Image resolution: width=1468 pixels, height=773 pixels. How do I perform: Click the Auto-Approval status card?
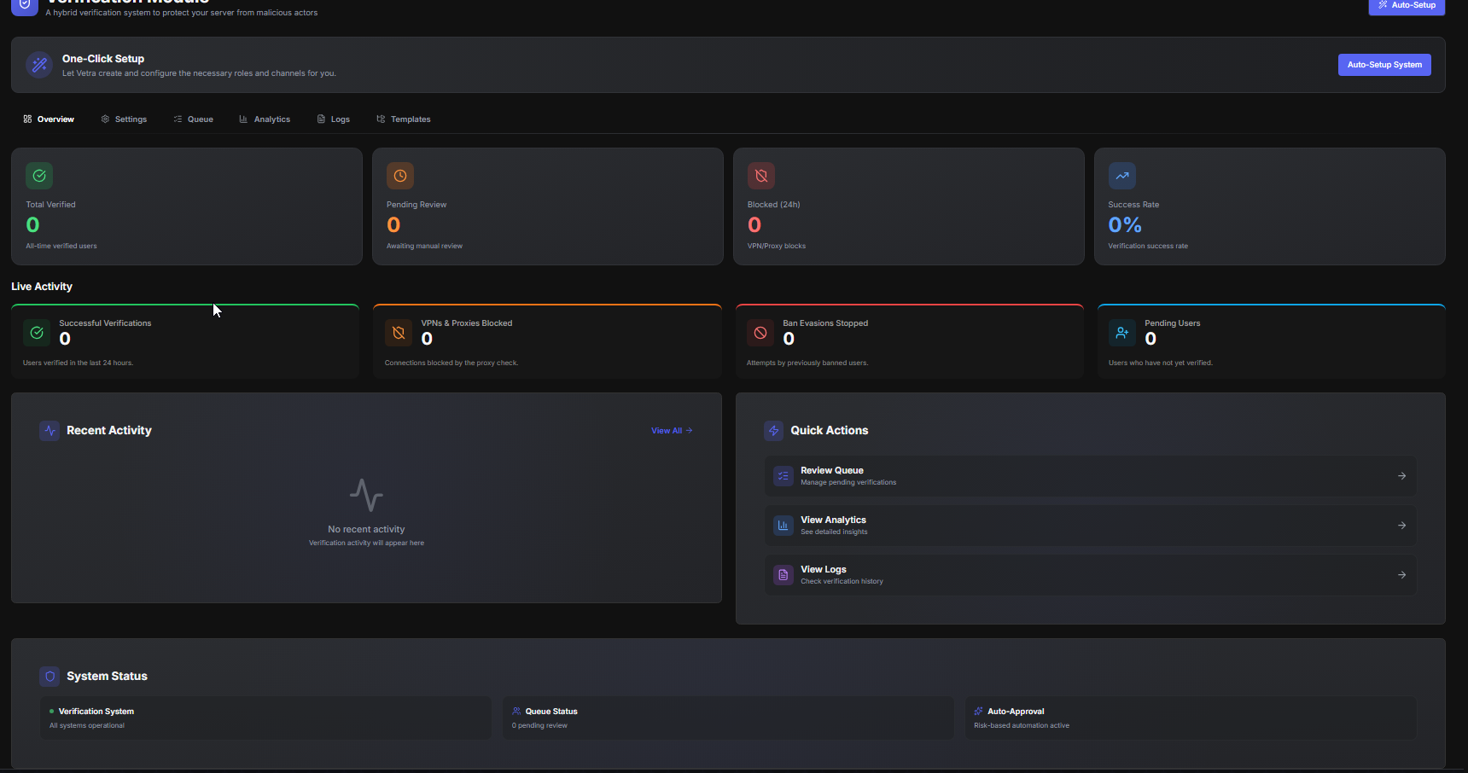point(1190,718)
